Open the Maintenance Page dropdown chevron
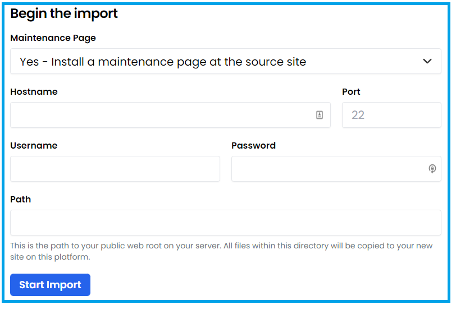This screenshot has height=314, width=456. [427, 61]
